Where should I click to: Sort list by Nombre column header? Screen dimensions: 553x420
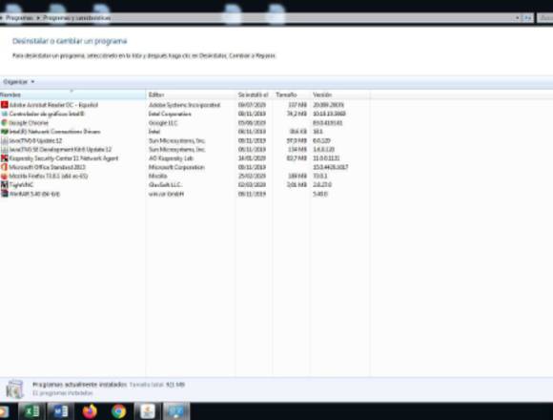click(72, 94)
